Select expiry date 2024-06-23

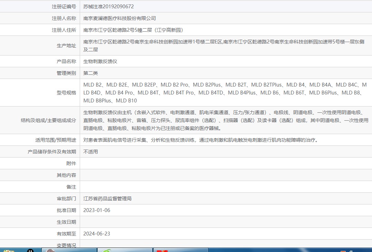pyautogui.click(x=97, y=234)
